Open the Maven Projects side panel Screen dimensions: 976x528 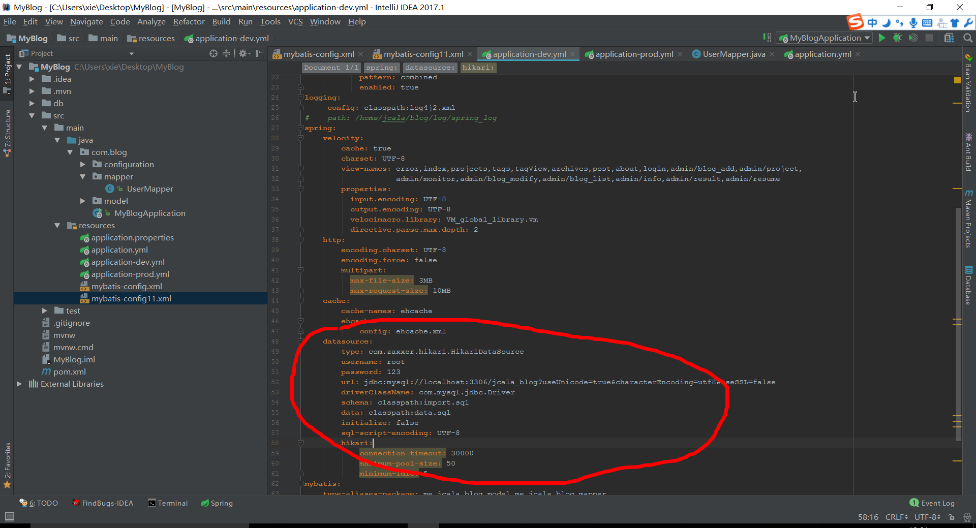tap(968, 219)
